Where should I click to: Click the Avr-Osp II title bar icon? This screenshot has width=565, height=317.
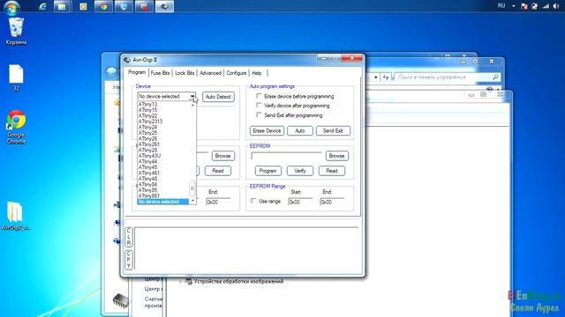pos(127,60)
